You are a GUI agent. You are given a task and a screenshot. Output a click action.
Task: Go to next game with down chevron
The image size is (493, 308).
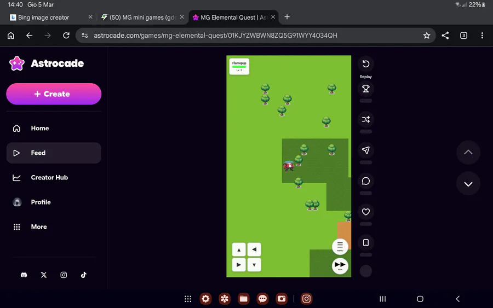pos(468,184)
